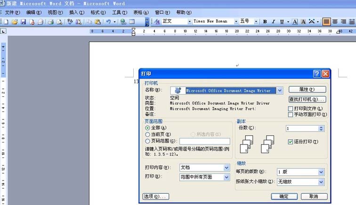The image size is (356, 205).
Task: Click the help question mark in print dialog
Action: (316, 74)
